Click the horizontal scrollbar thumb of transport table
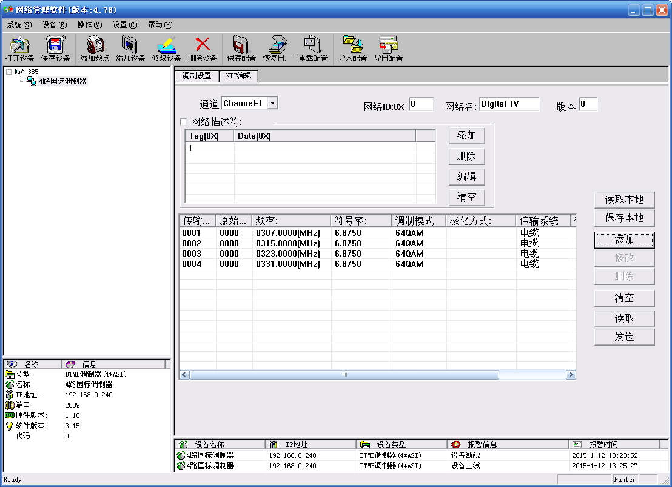 pos(344,375)
